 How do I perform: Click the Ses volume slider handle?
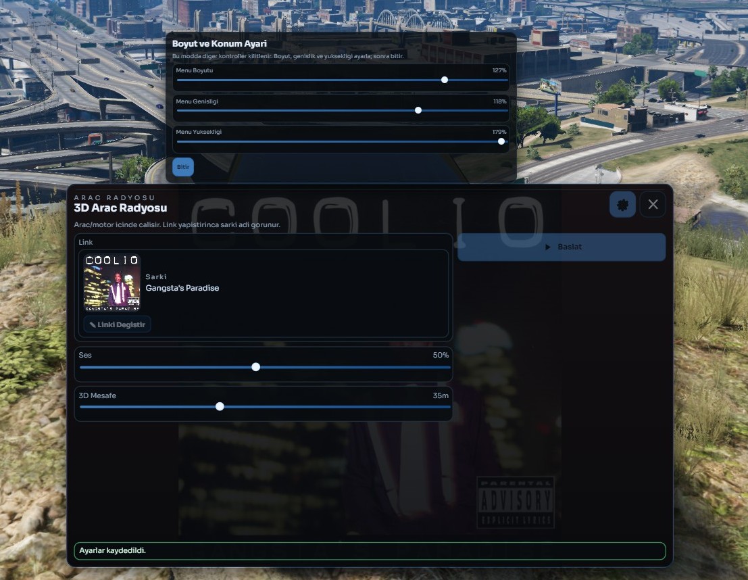[x=255, y=367]
